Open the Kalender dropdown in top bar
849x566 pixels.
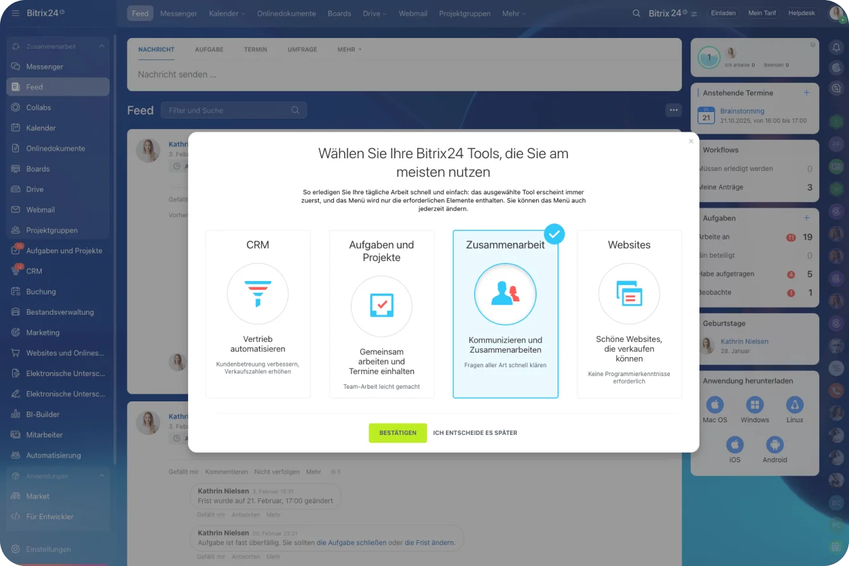(226, 13)
